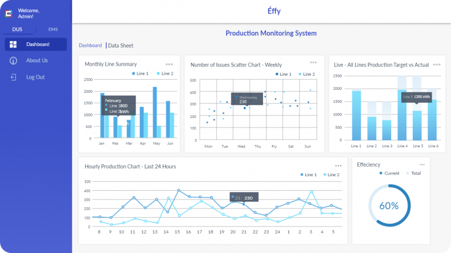
Task: Toggle Line 2 legend in Scatter Chart
Action: tap(306, 75)
